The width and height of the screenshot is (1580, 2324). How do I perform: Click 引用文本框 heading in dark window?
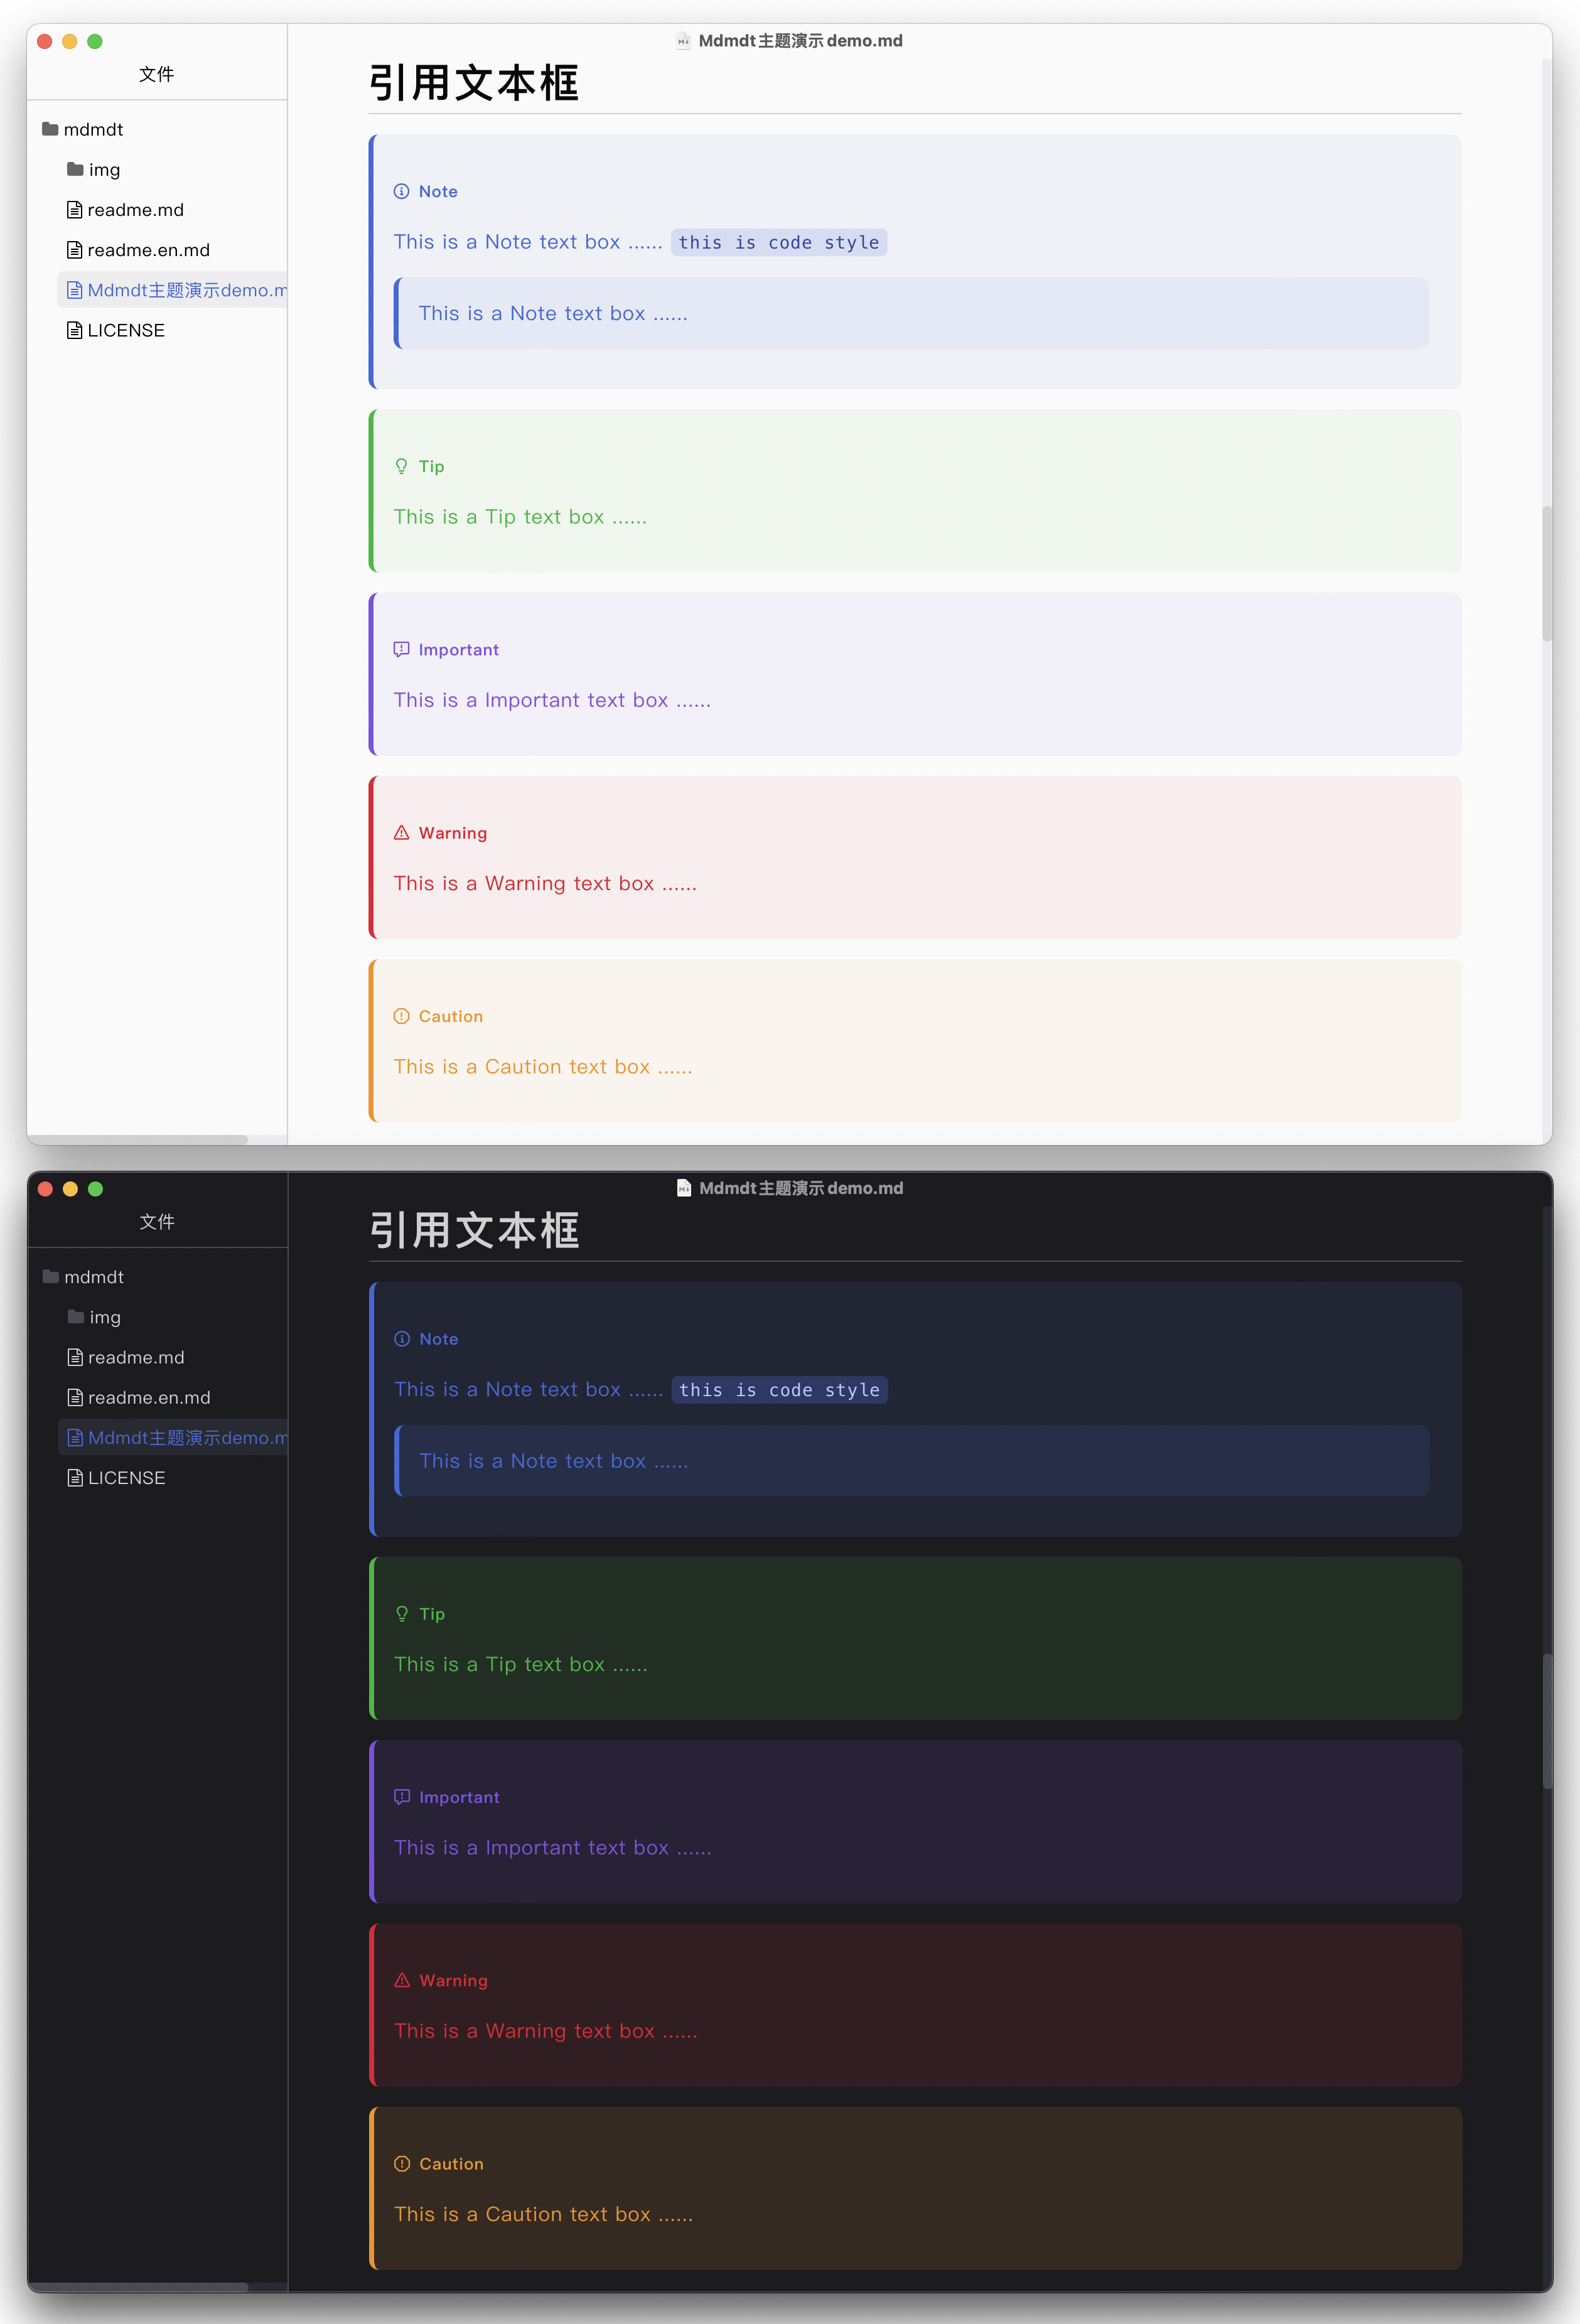(474, 1230)
